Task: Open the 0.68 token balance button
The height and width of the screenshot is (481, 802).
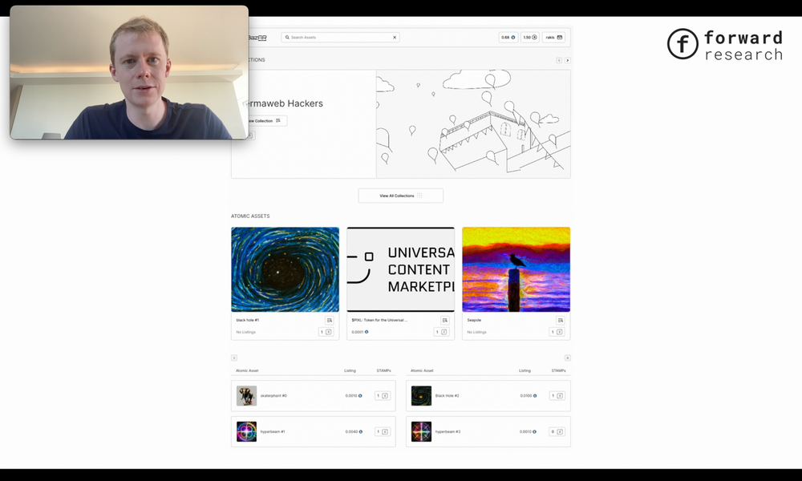Action: click(x=508, y=38)
